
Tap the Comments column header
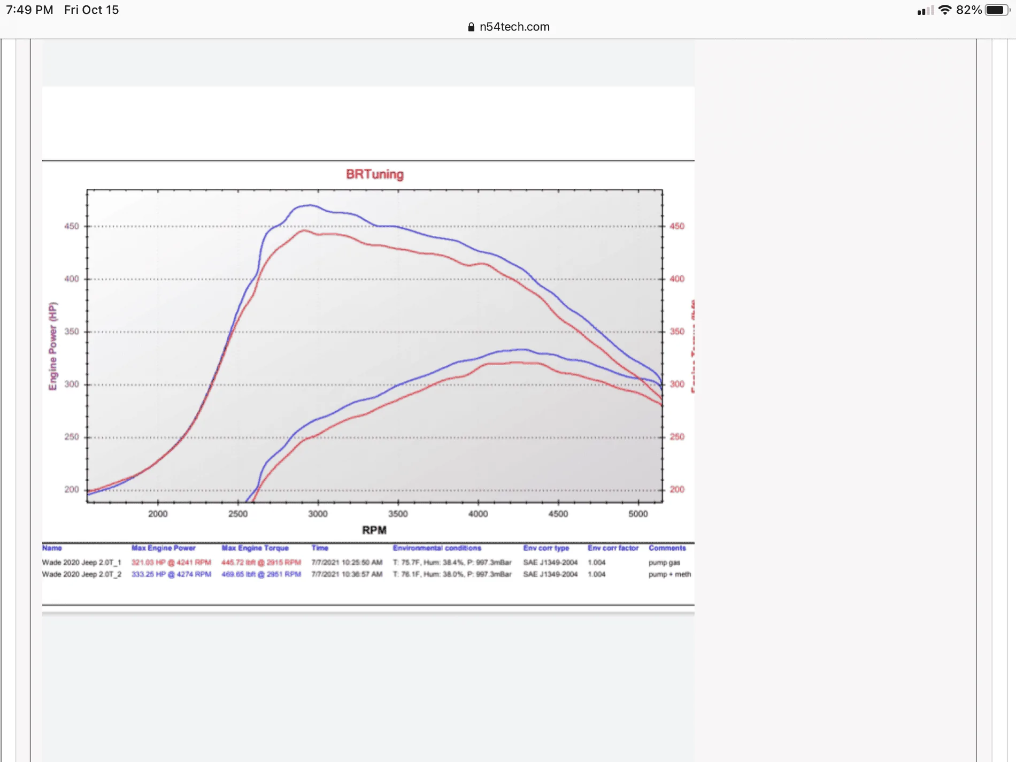coord(667,548)
